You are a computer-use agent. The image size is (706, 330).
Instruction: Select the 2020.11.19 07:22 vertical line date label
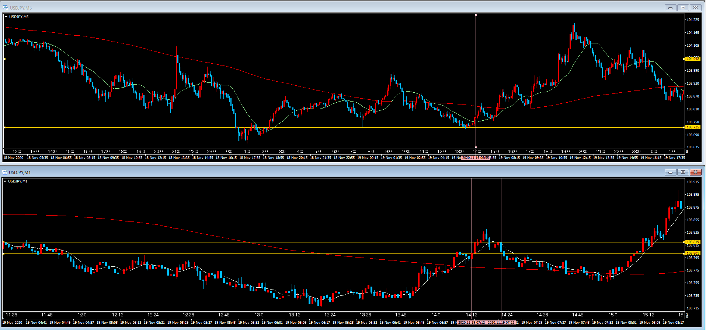501,323
